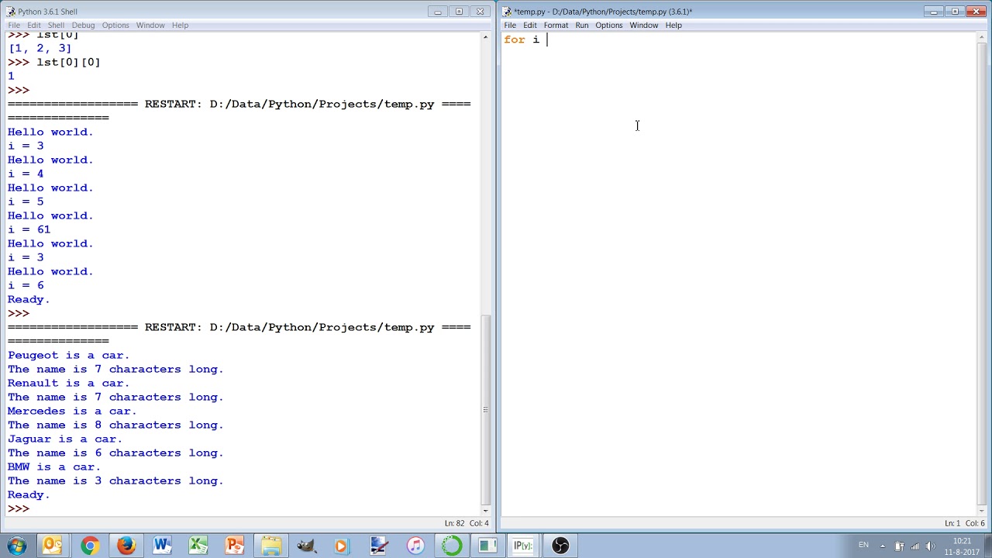The width and height of the screenshot is (992, 558).
Task: Open iTunes from the taskbar
Action: [x=415, y=546]
